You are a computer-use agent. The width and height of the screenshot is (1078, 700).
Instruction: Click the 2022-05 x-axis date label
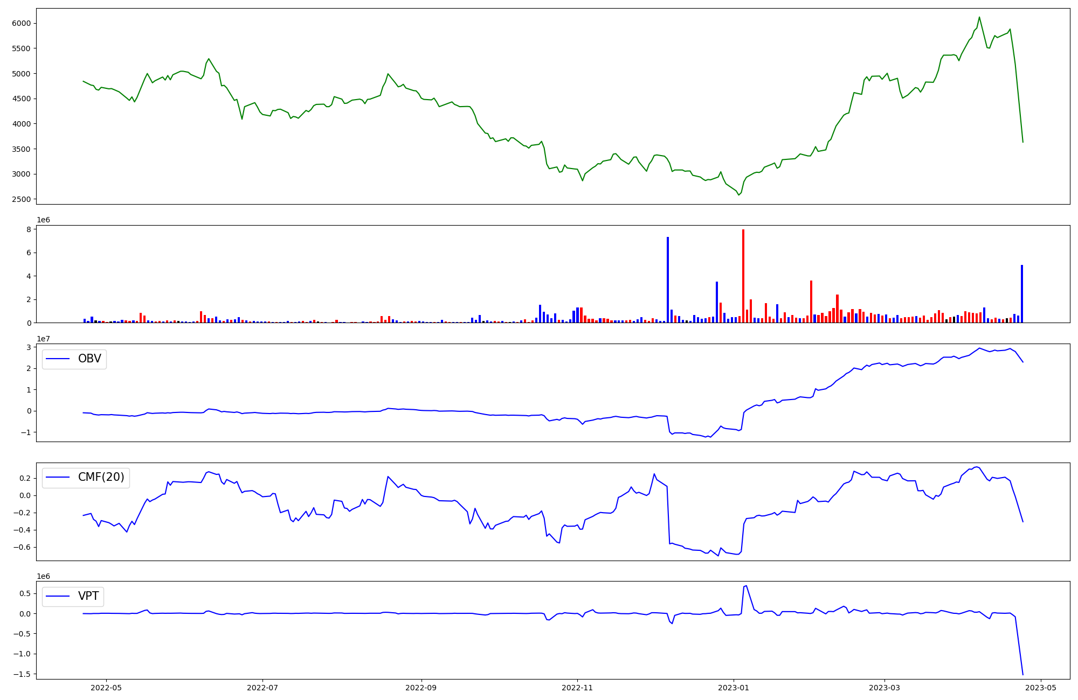pyautogui.click(x=106, y=688)
